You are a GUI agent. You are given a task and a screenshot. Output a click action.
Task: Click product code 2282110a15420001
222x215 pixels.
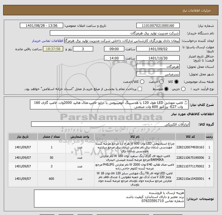[x=190, y=179]
